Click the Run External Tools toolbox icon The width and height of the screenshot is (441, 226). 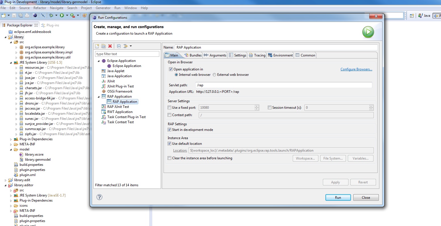[72, 15]
